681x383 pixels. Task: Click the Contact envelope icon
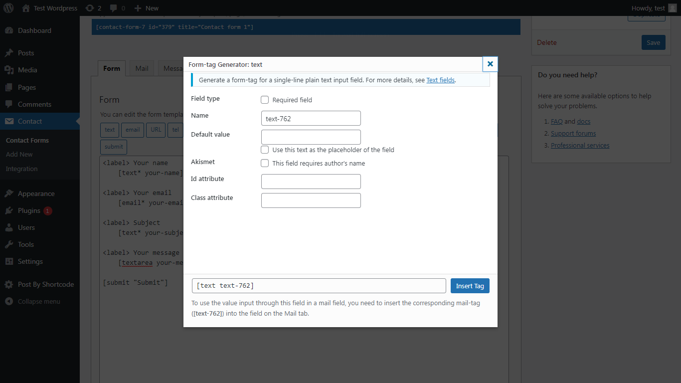tap(9, 121)
